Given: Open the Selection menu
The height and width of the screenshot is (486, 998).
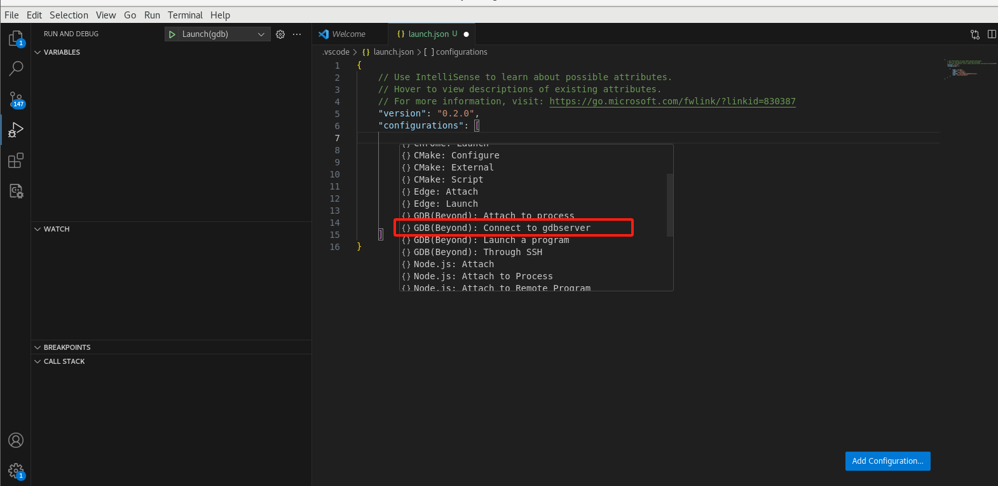Looking at the screenshot, I should (x=69, y=15).
